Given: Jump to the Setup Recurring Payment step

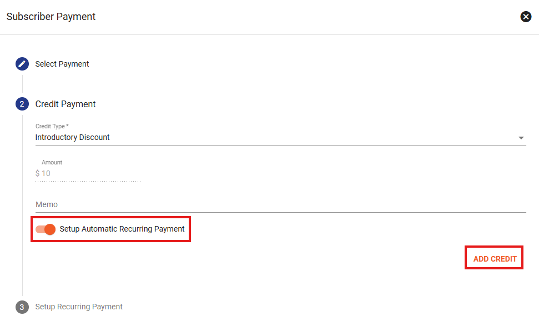Looking at the screenshot, I should (x=79, y=307).
